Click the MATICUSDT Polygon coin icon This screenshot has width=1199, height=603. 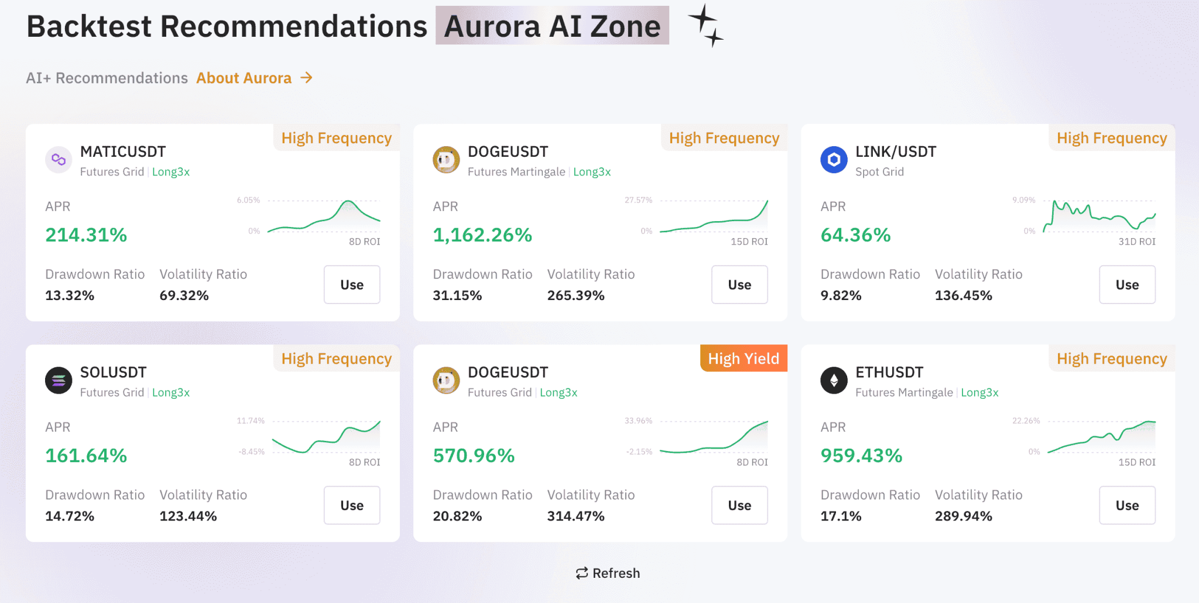pyautogui.click(x=58, y=159)
